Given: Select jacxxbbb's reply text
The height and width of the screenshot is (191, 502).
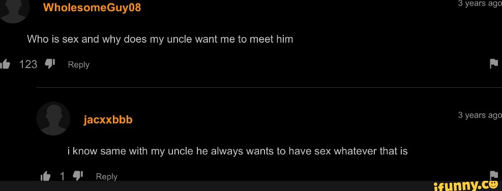Looking at the screenshot, I should [x=237, y=151].
